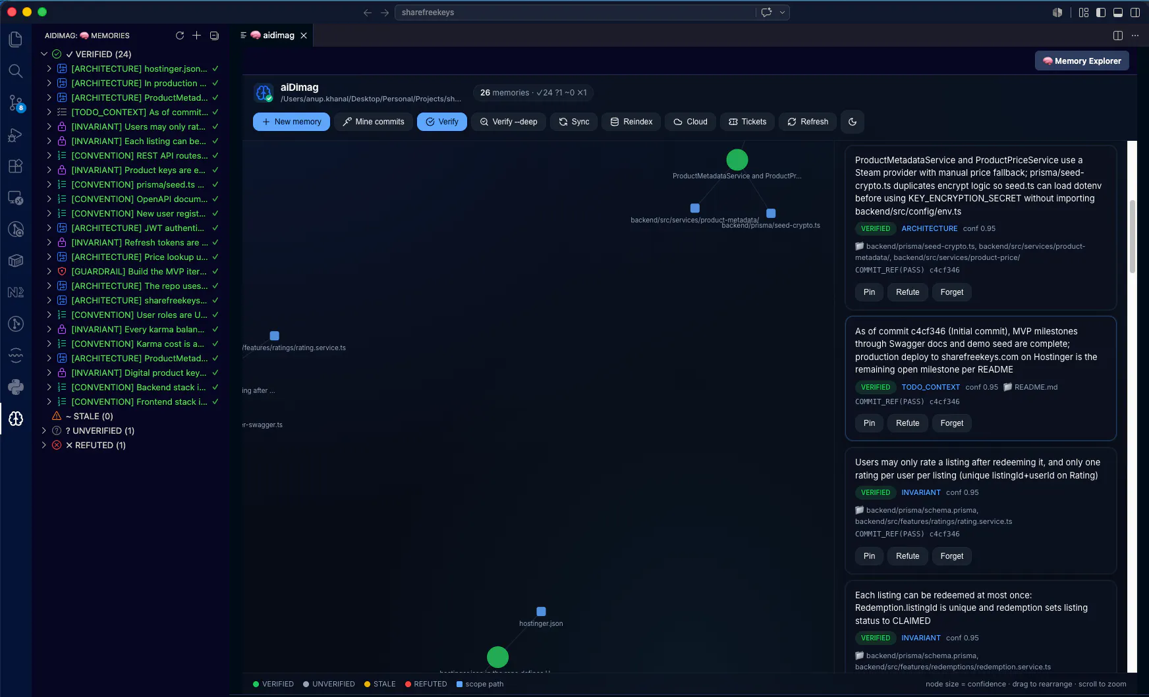Toggle the bottom panel visibility
1149x697 pixels.
tap(1118, 13)
